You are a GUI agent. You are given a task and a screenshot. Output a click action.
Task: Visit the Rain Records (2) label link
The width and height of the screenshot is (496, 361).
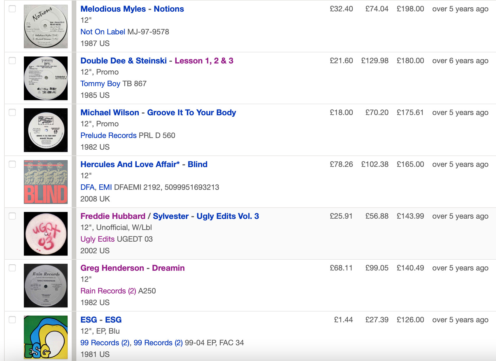point(108,291)
